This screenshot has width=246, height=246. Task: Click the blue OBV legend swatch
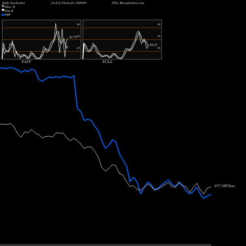point(3,15)
